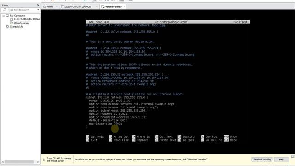Focus the Library search field

20,10
